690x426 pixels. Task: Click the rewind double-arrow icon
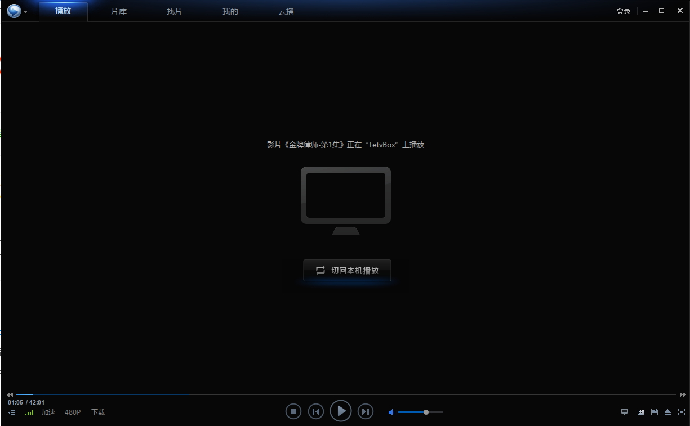pos(10,394)
